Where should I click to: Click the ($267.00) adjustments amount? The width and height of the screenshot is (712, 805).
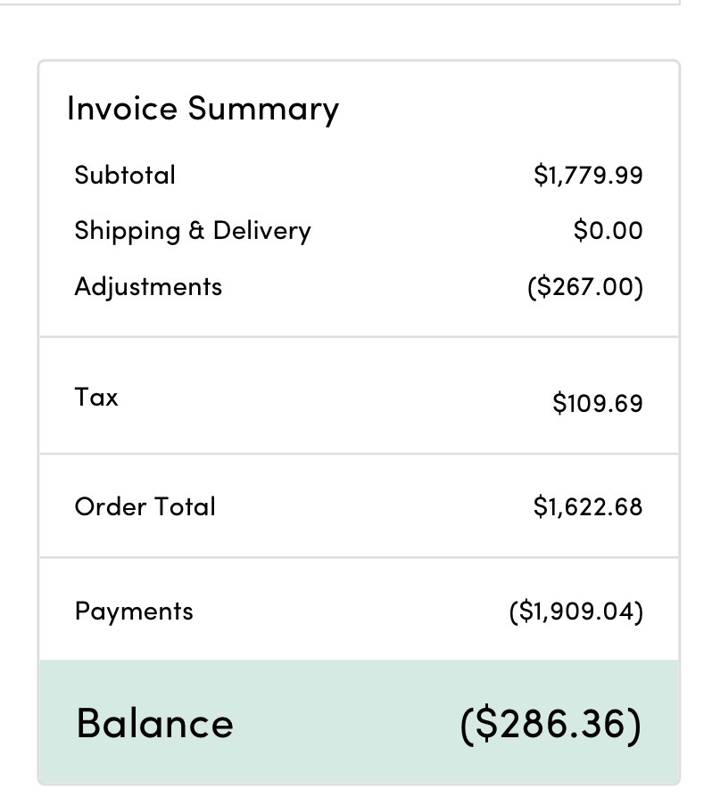[585, 287]
